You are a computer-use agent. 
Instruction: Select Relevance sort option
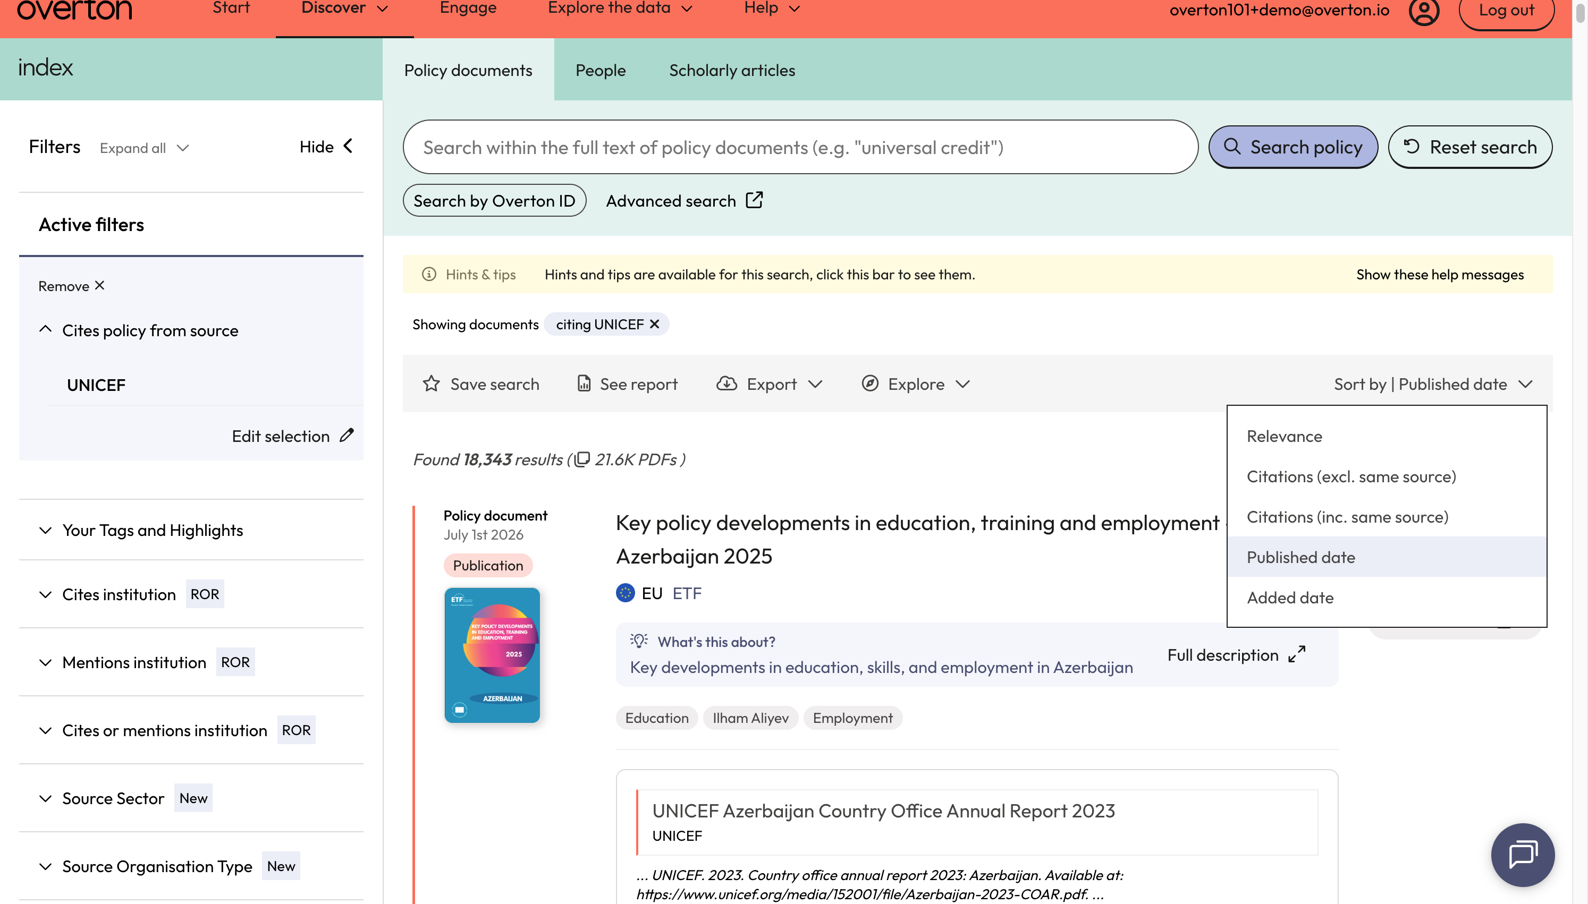point(1386,436)
